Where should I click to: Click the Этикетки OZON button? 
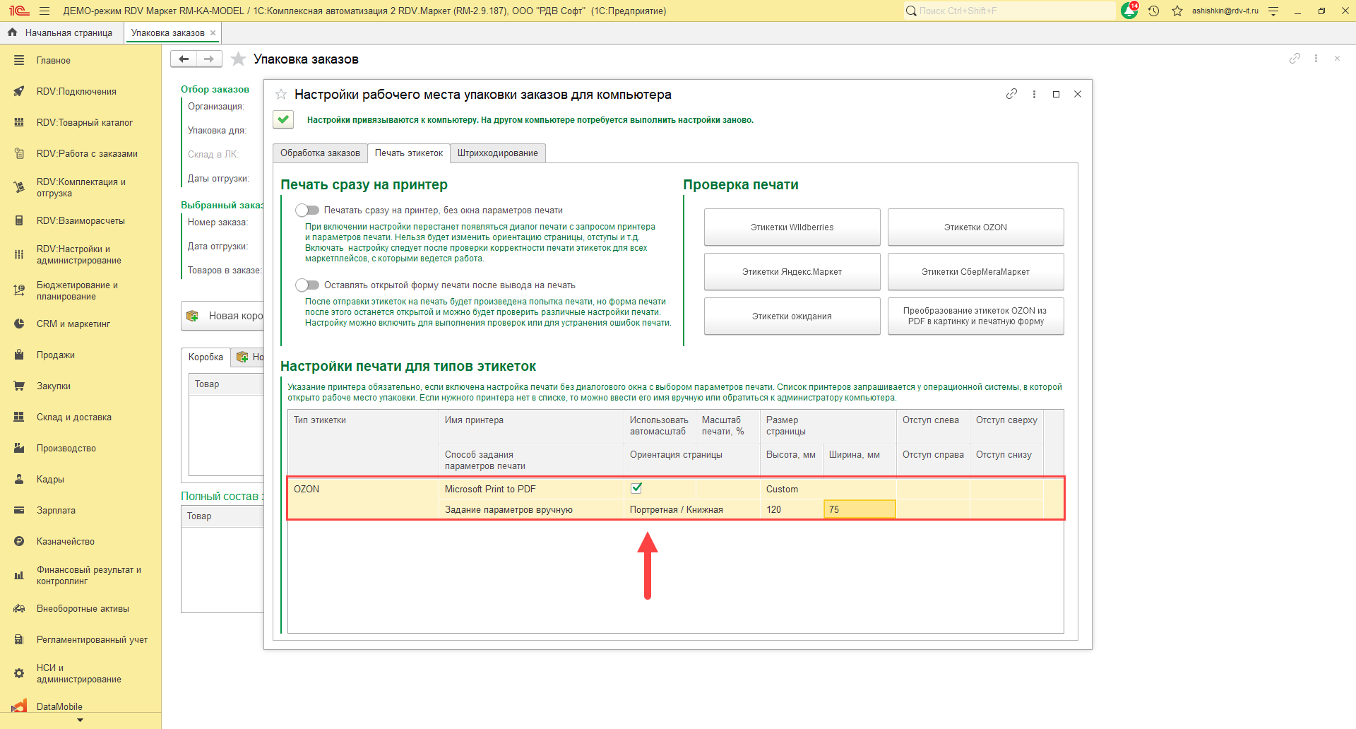pos(975,227)
